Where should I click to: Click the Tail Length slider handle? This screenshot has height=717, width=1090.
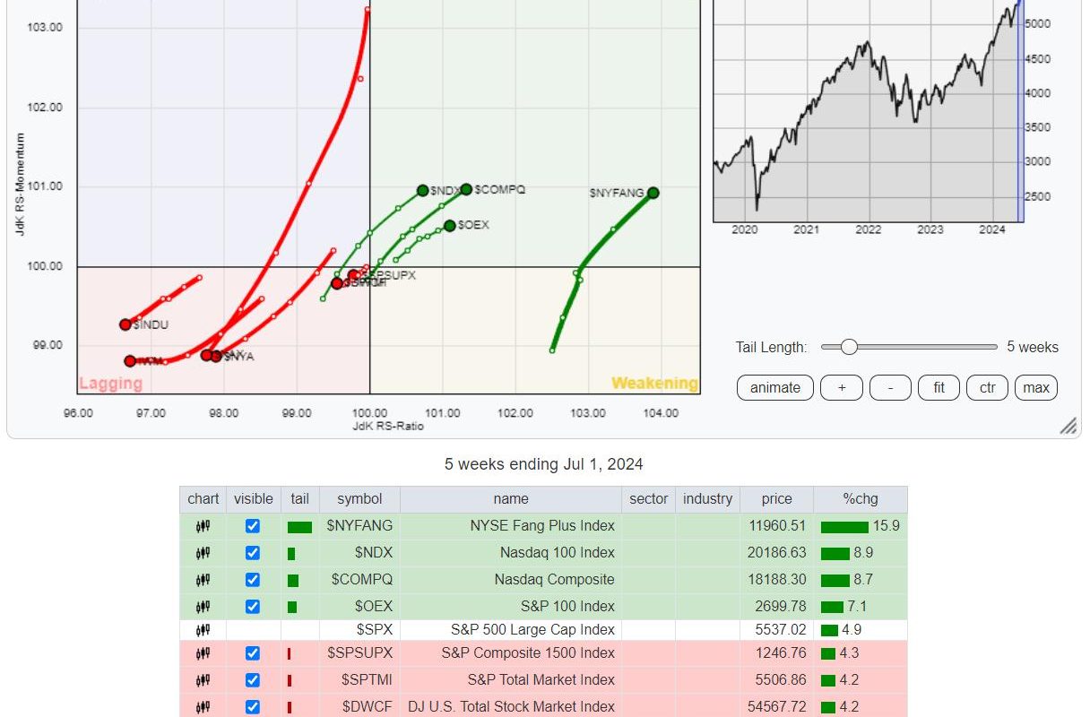click(849, 347)
